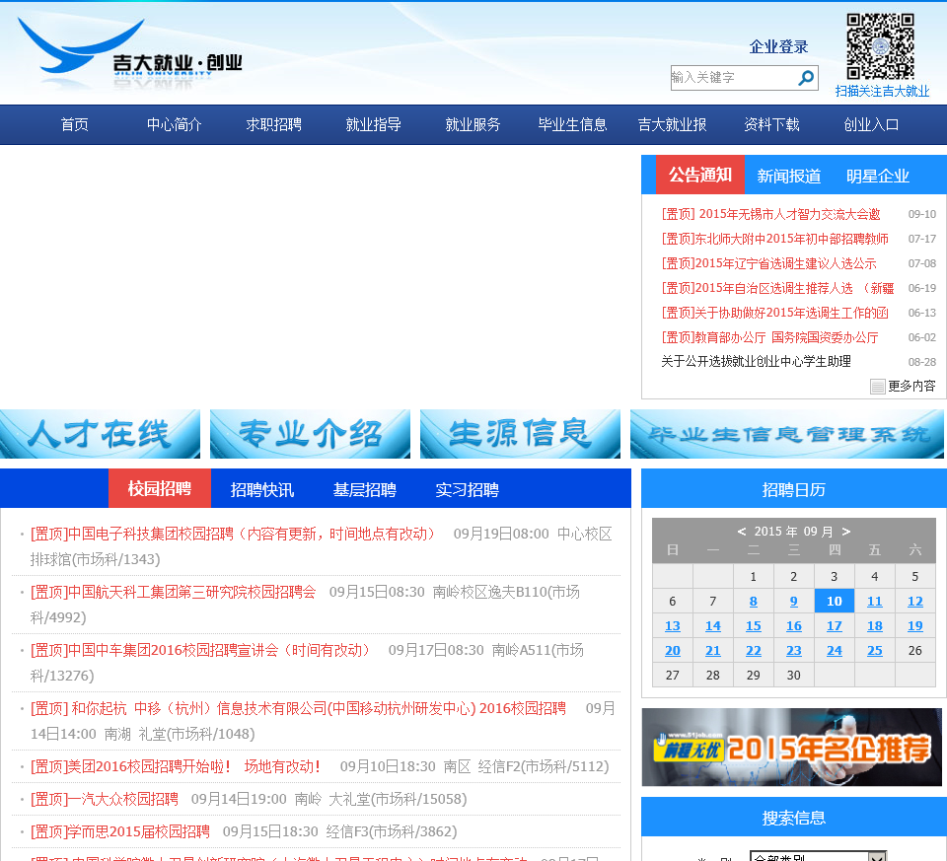Viewport: 947px width, 861px height.
Task: Open 企业登录 link
Action: point(778,46)
